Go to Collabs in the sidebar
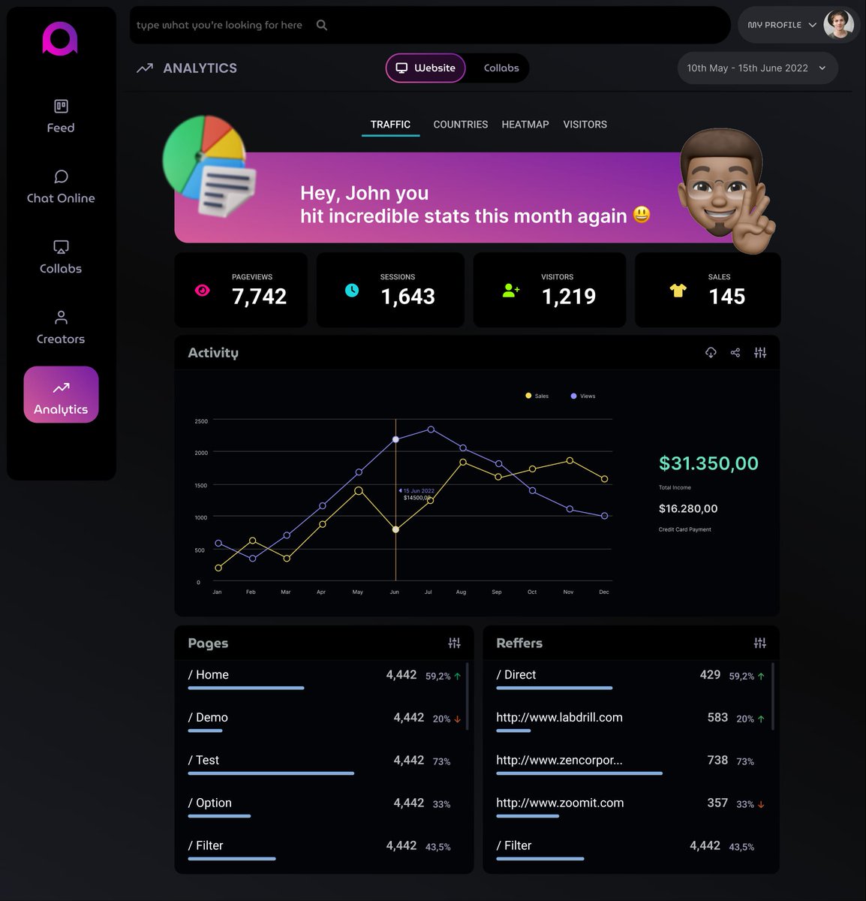The image size is (866, 901). [61, 258]
